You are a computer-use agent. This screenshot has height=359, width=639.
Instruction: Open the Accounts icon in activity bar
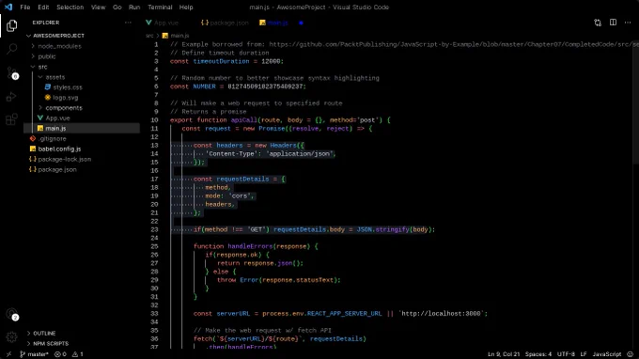[x=12, y=314]
